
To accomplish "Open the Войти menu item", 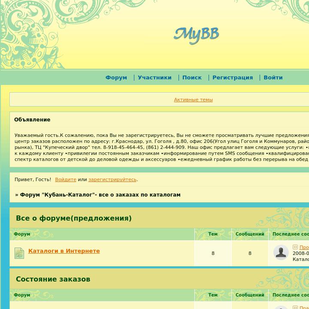I will pyautogui.click(x=273, y=78).
